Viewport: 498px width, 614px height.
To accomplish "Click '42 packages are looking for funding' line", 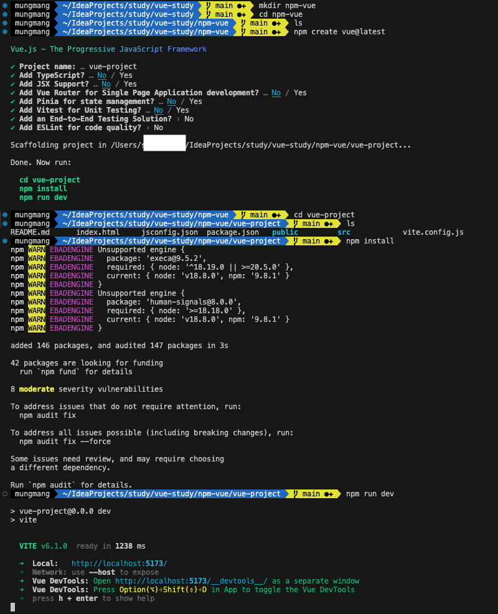I will (87, 363).
